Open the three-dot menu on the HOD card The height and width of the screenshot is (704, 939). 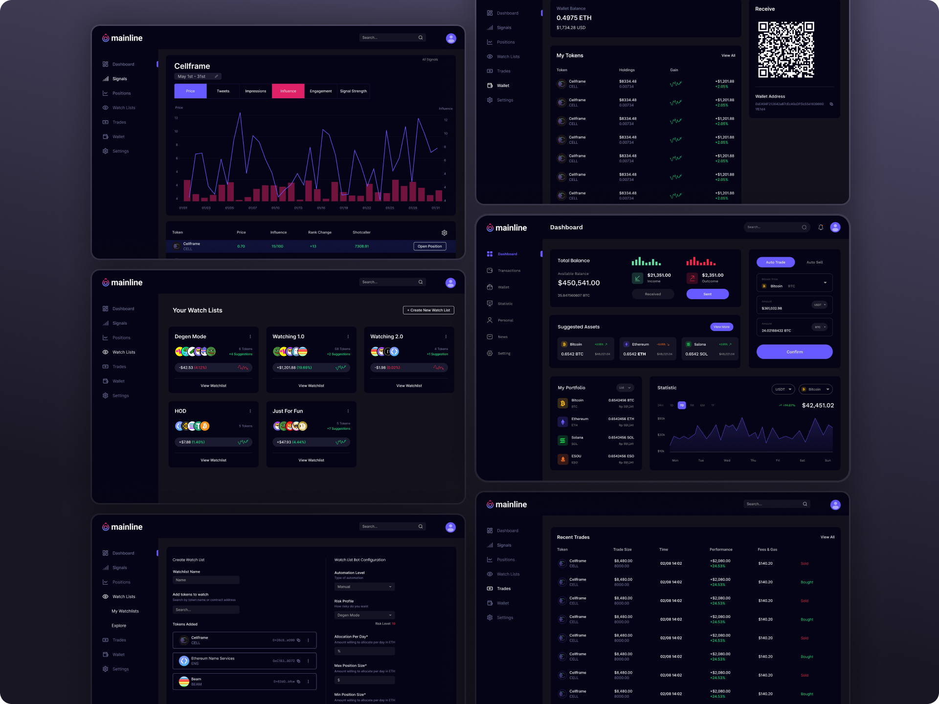click(250, 411)
